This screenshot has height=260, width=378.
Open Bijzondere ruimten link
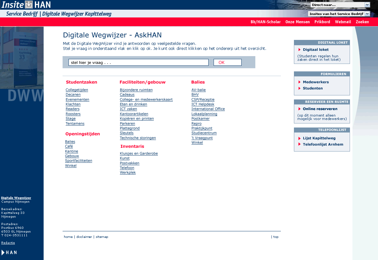point(136,90)
